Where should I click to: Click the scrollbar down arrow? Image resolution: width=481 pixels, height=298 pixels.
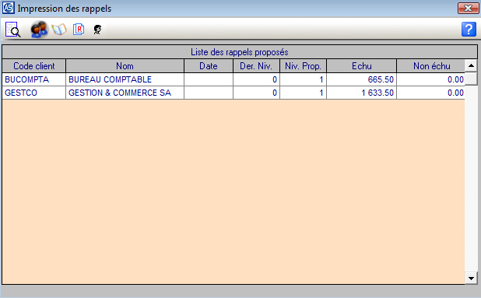pyautogui.click(x=471, y=278)
